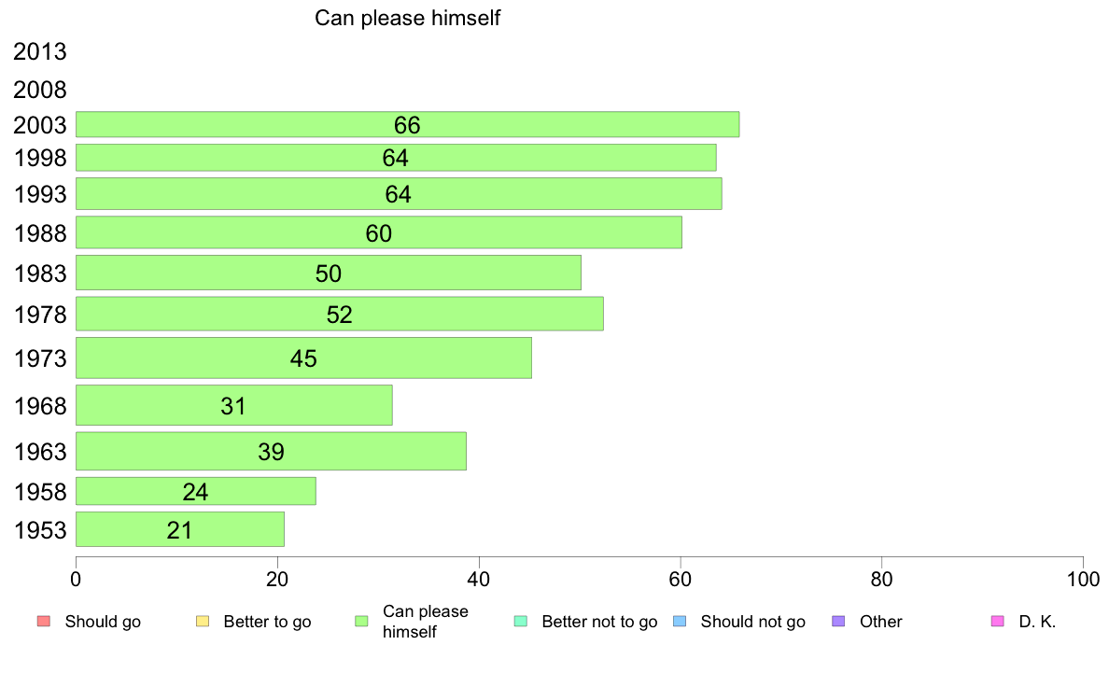
Task: Click the 2013 year axis label
Action: [x=40, y=52]
